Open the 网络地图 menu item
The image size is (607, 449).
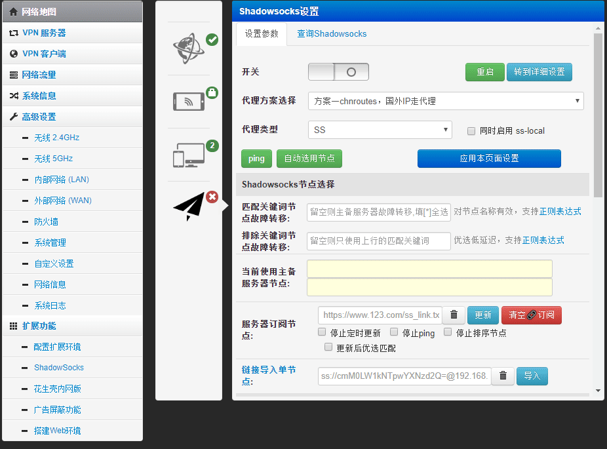click(73, 12)
